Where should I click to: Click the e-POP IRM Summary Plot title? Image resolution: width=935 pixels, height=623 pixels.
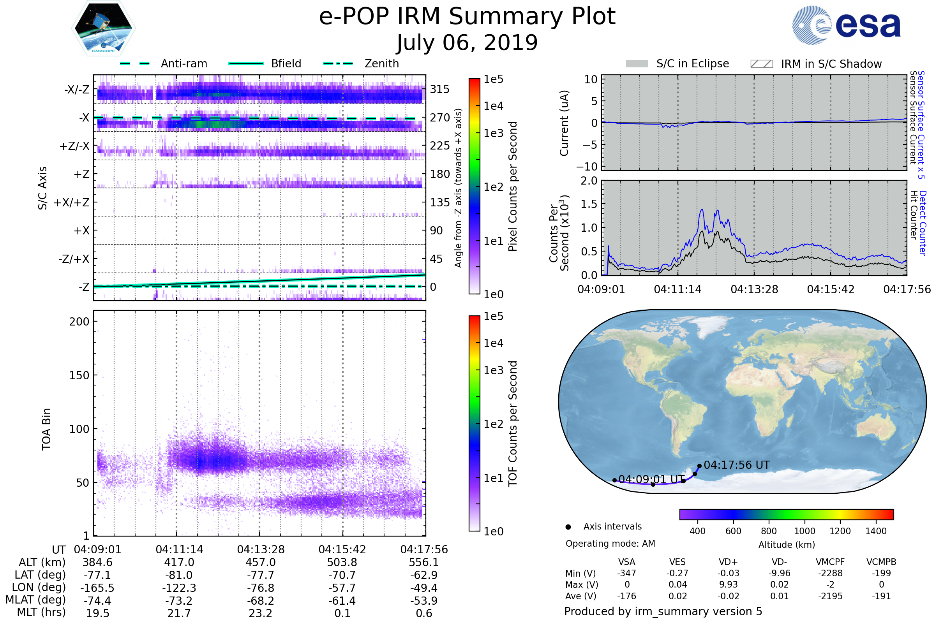click(467, 17)
